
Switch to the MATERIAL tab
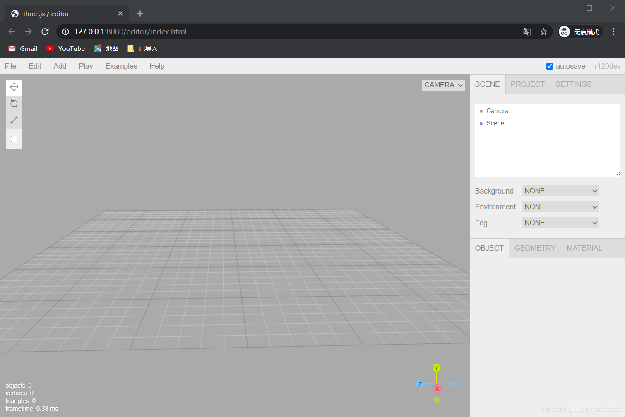[x=584, y=248]
